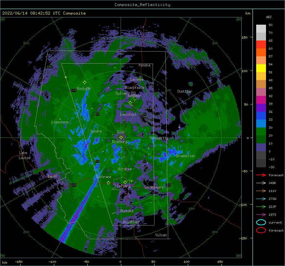Select the Lacombe label

[x=137, y=79]
